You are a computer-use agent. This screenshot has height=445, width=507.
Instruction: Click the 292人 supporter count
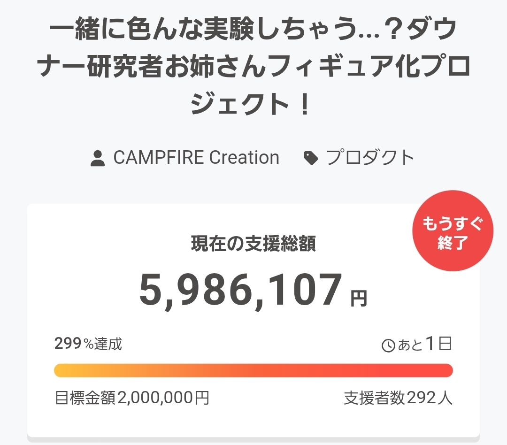[x=430, y=399]
